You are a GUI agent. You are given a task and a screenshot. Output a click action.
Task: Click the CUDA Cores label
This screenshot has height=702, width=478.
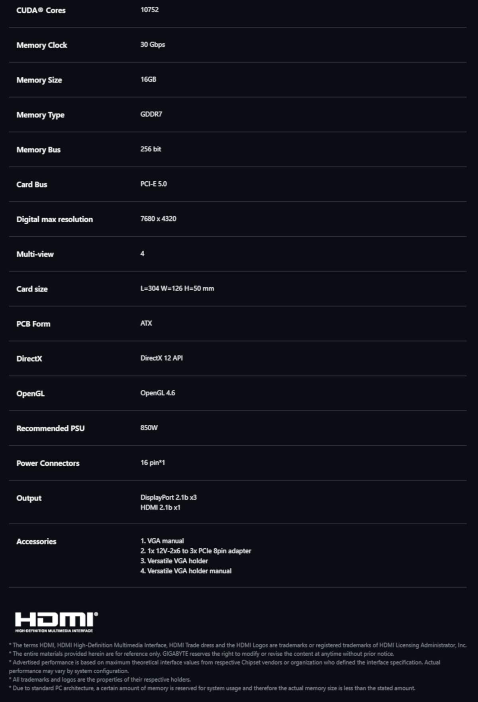coord(41,10)
